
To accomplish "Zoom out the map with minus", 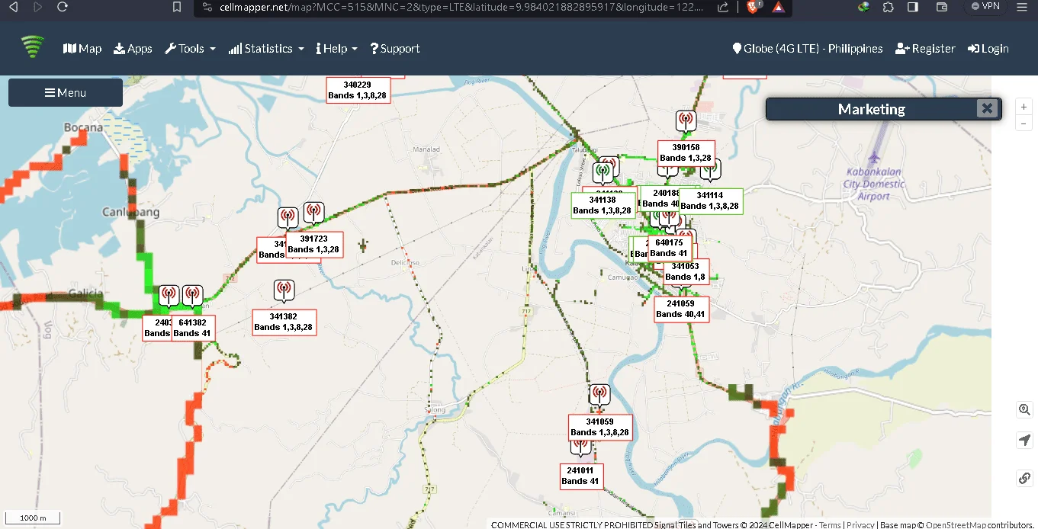I will tap(1024, 123).
